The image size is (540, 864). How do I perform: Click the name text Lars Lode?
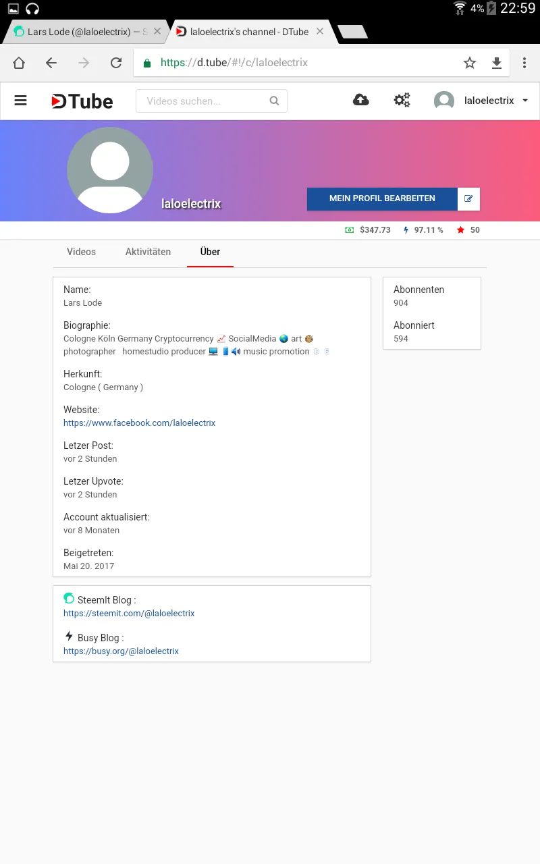point(82,303)
